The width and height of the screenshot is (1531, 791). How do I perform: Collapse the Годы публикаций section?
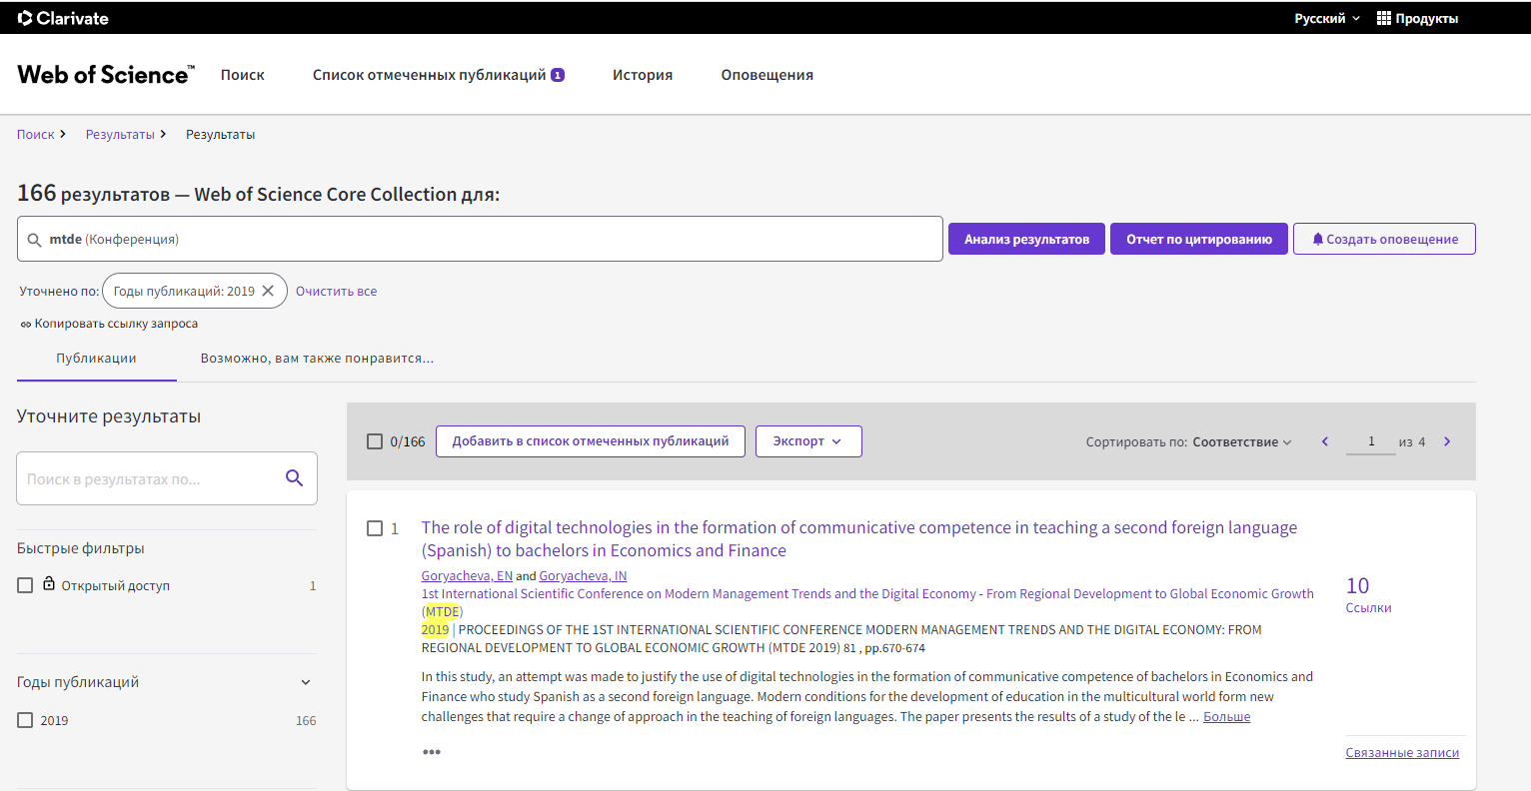click(x=306, y=682)
